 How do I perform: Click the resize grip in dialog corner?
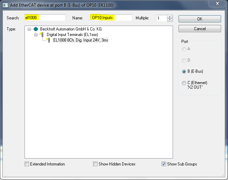(x=223, y=175)
